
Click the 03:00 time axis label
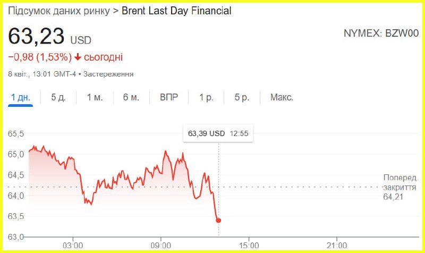pyautogui.click(x=73, y=245)
